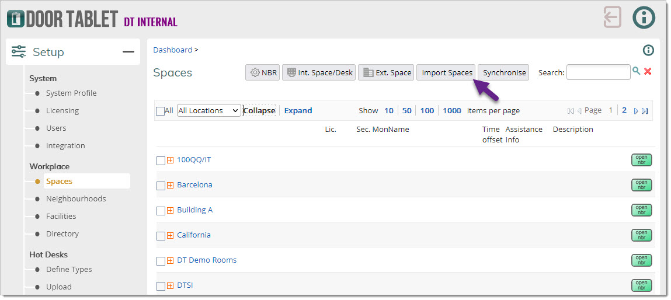The width and height of the screenshot is (671, 300).
Task: Click the logout icon in header
Action: tap(612, 17)
